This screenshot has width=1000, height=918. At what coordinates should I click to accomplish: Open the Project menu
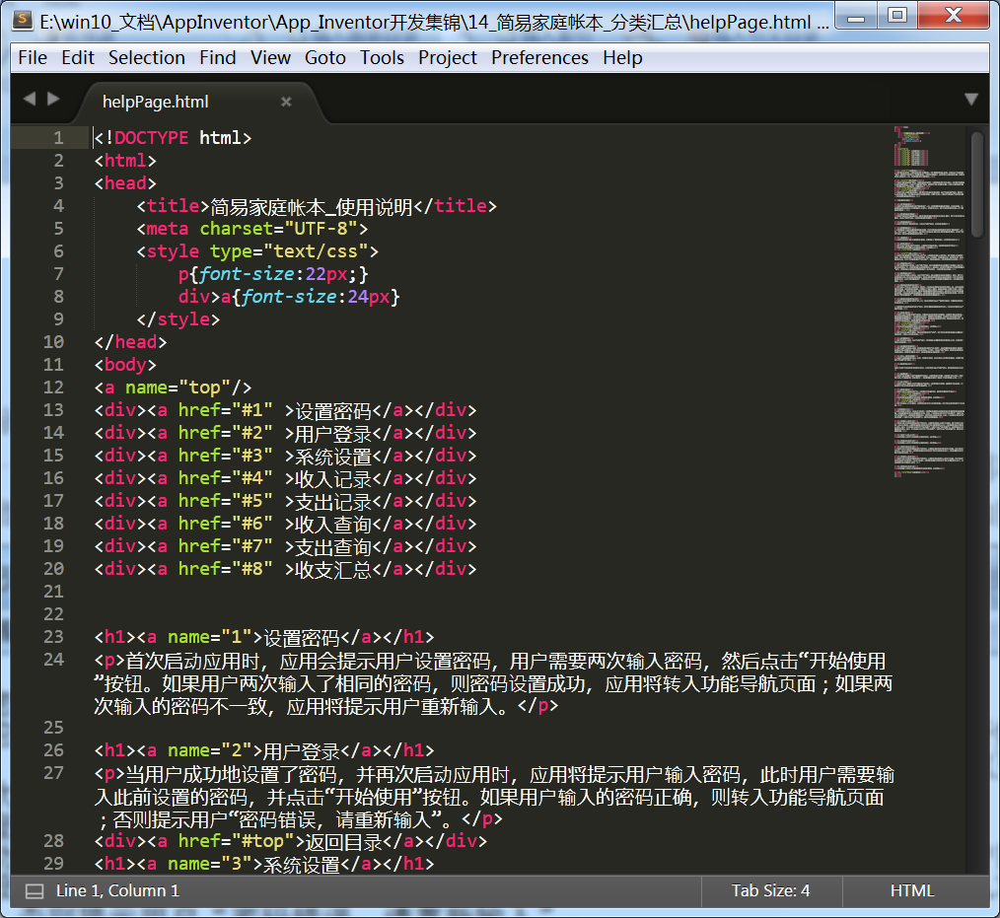(448, 58)
